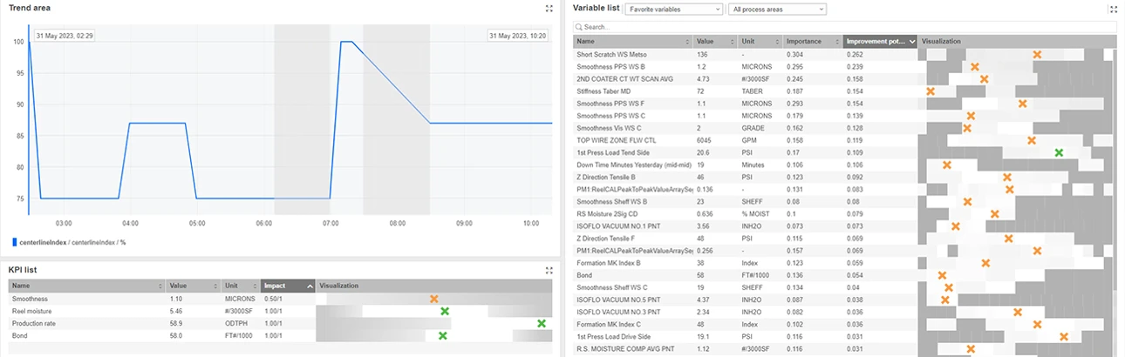Click the Variable list Search field
The height and width of the screenshot is (357, 1125).
click(x=845, y=28)
